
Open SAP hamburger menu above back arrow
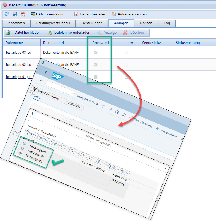[x=43, y=62]
